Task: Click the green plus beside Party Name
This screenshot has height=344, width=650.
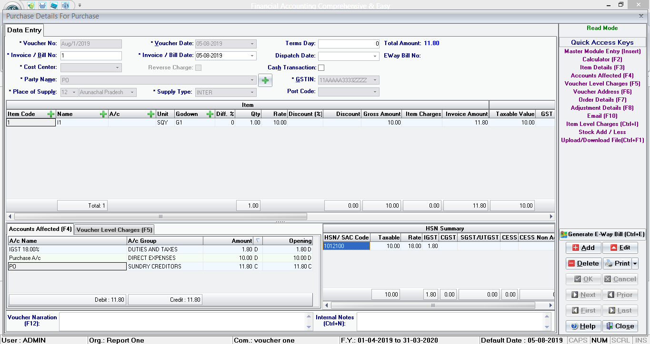Action: (265, 80)
